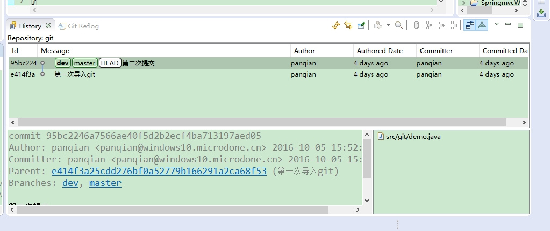Click the navigation history back icon

[x=378, y=26]
